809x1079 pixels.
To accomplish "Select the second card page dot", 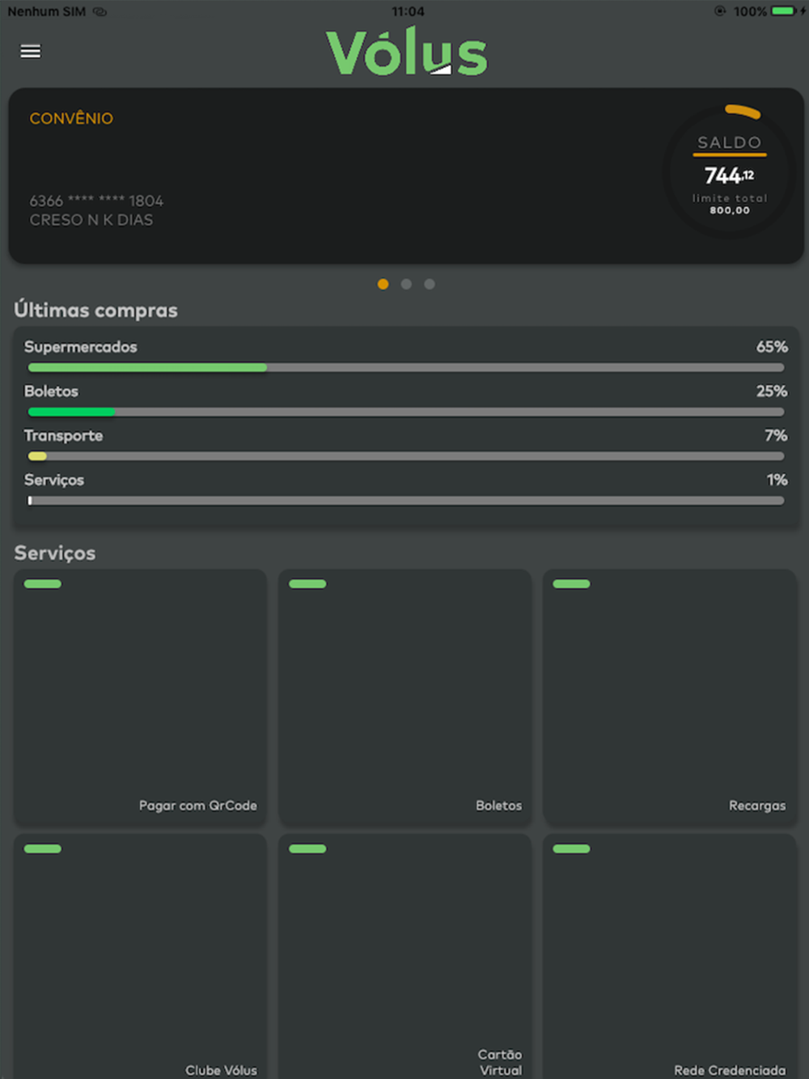I will [x=406, y=284].
